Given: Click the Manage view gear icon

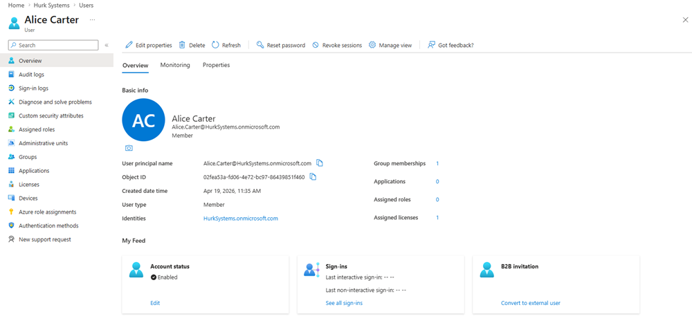Looking at the screenshot, I should click(x=372, y=45).
